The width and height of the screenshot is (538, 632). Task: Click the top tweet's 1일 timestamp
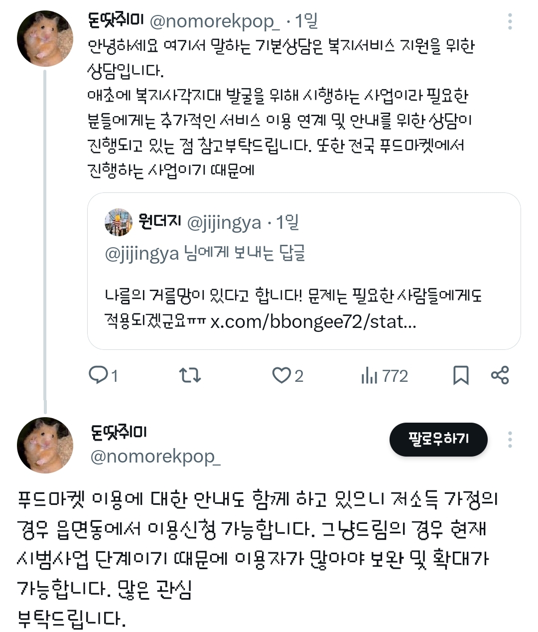[306, 21]
